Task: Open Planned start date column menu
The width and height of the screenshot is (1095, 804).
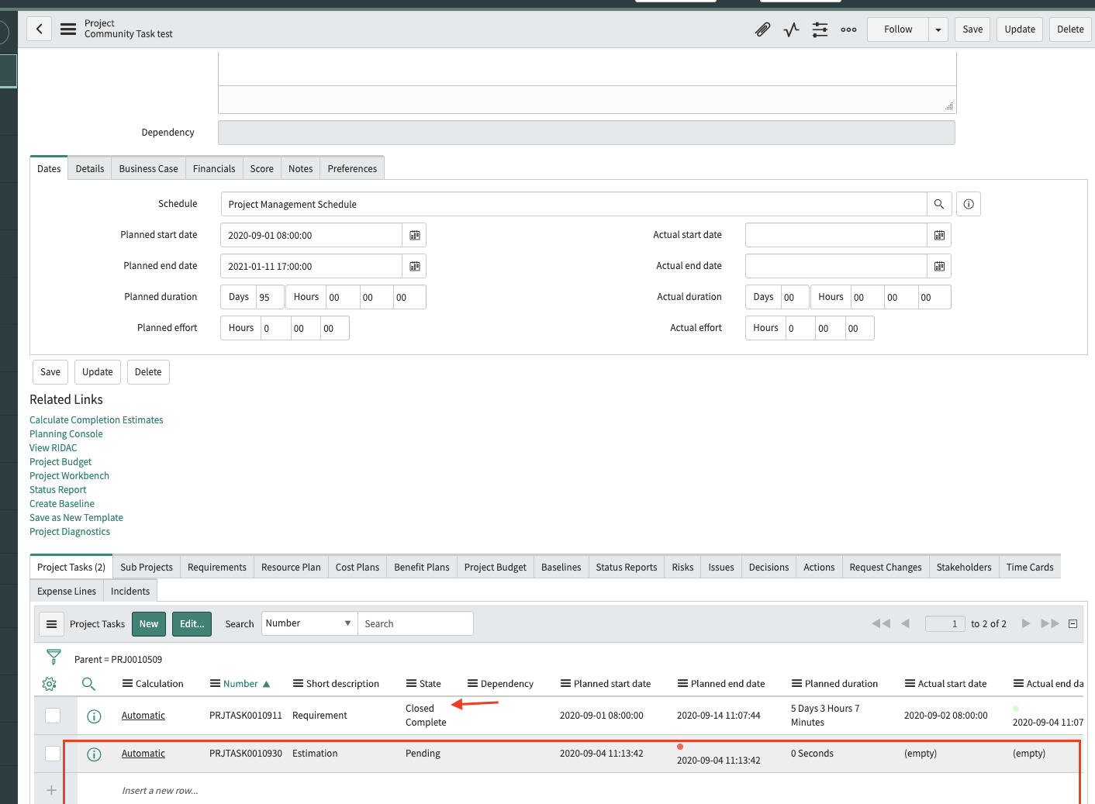Action: tap(565, 684)
